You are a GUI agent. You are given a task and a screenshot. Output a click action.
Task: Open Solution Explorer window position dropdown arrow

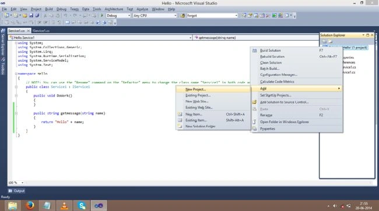coord(363,35)
